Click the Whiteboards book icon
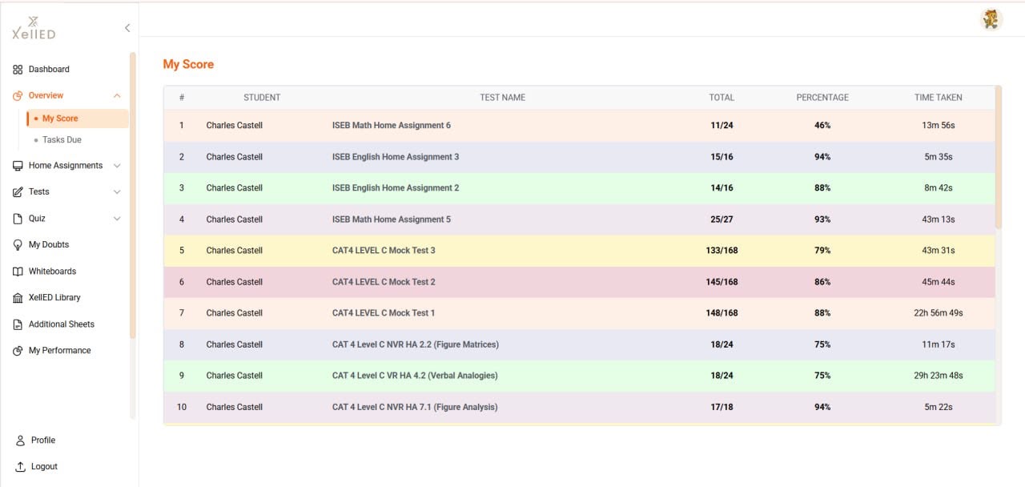 (x=18, y=272)
